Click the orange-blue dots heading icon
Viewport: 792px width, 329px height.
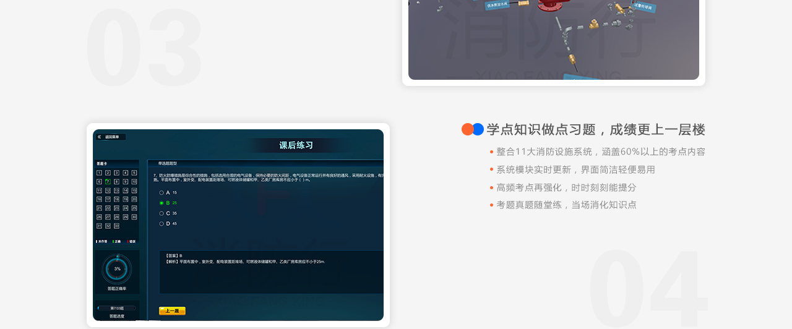[x=473, y=129]
